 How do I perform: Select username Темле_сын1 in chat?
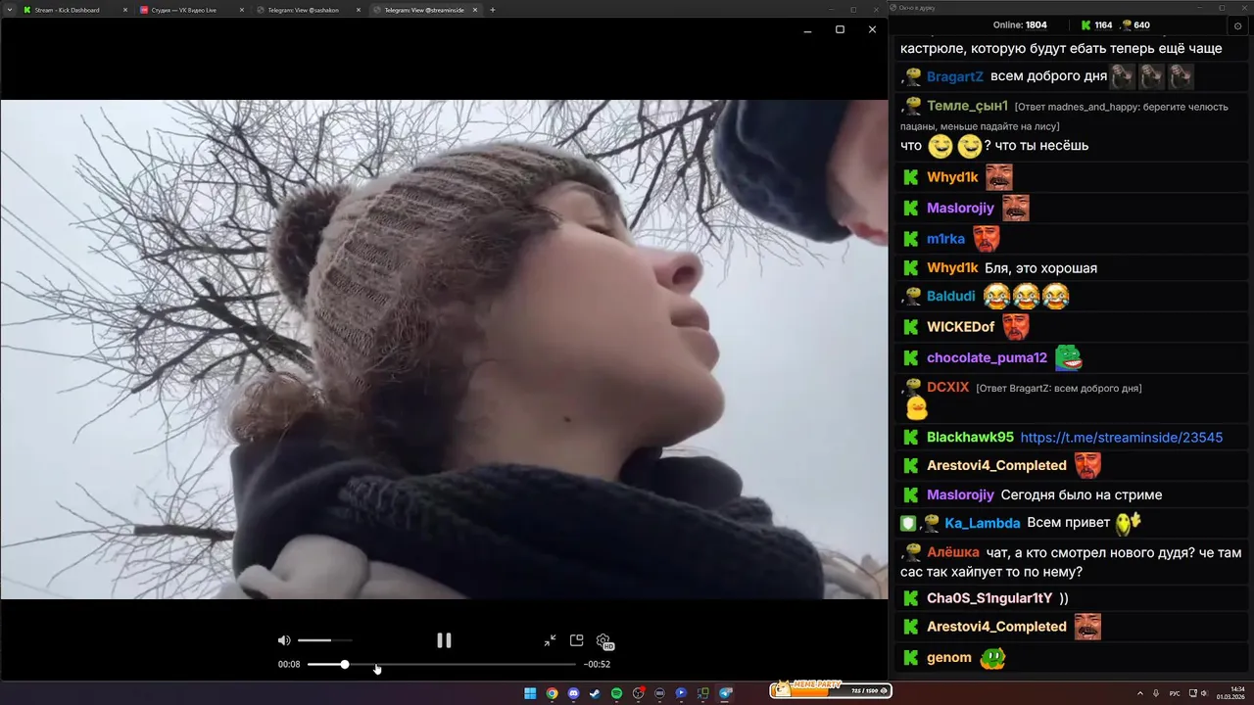(x=968, y=106)
